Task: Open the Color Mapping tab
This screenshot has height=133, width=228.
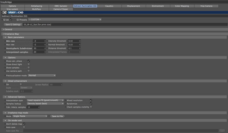Action: pyautogui.click(x=182, y=6)
